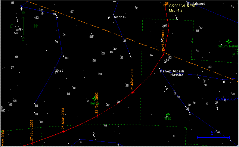Select the Skat star label

click(x=59, y=71)
